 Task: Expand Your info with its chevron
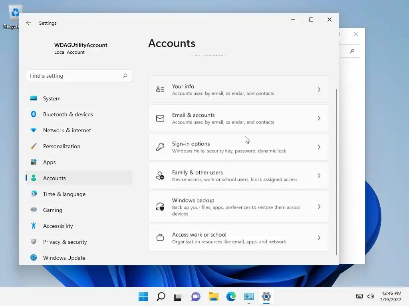coord(319,90)
